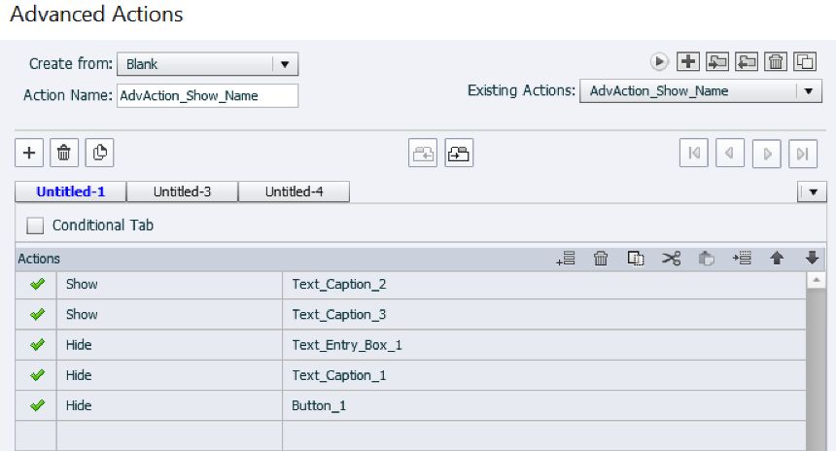Move selected action down with arrow icon

tap(813, 259)
